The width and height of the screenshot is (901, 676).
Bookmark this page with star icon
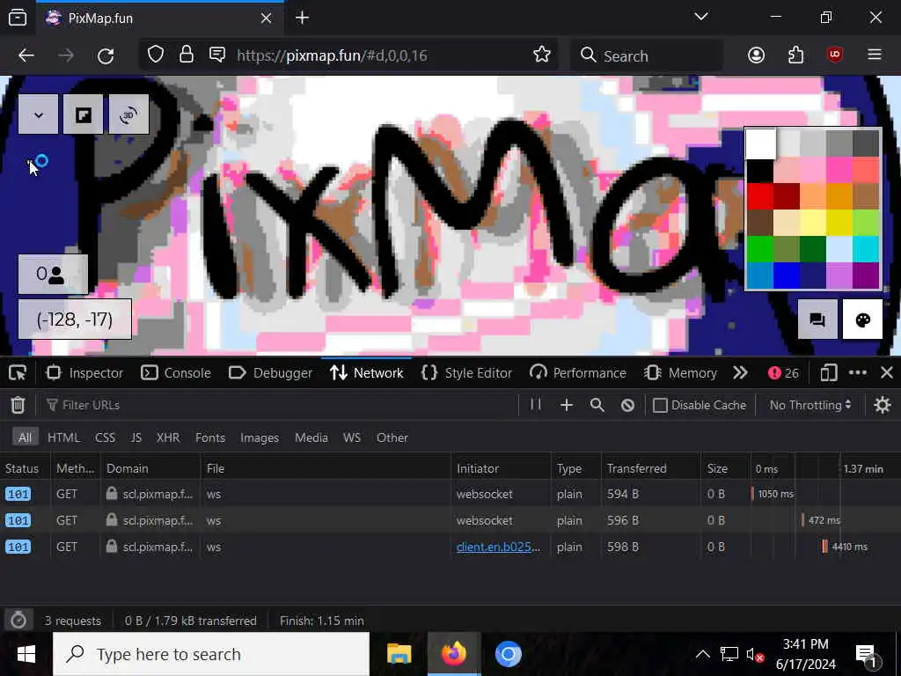pyautogui.click(x=541, y=55)
